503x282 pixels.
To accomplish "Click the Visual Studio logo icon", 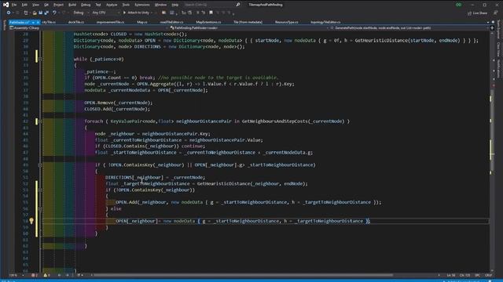I will [6, 5].
